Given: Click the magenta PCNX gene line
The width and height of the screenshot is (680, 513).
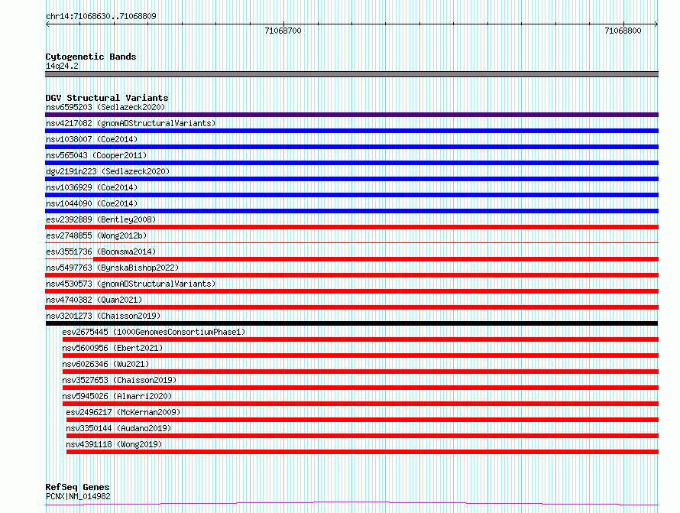Looking at the screenshot, I should click(x=351, y=504).
